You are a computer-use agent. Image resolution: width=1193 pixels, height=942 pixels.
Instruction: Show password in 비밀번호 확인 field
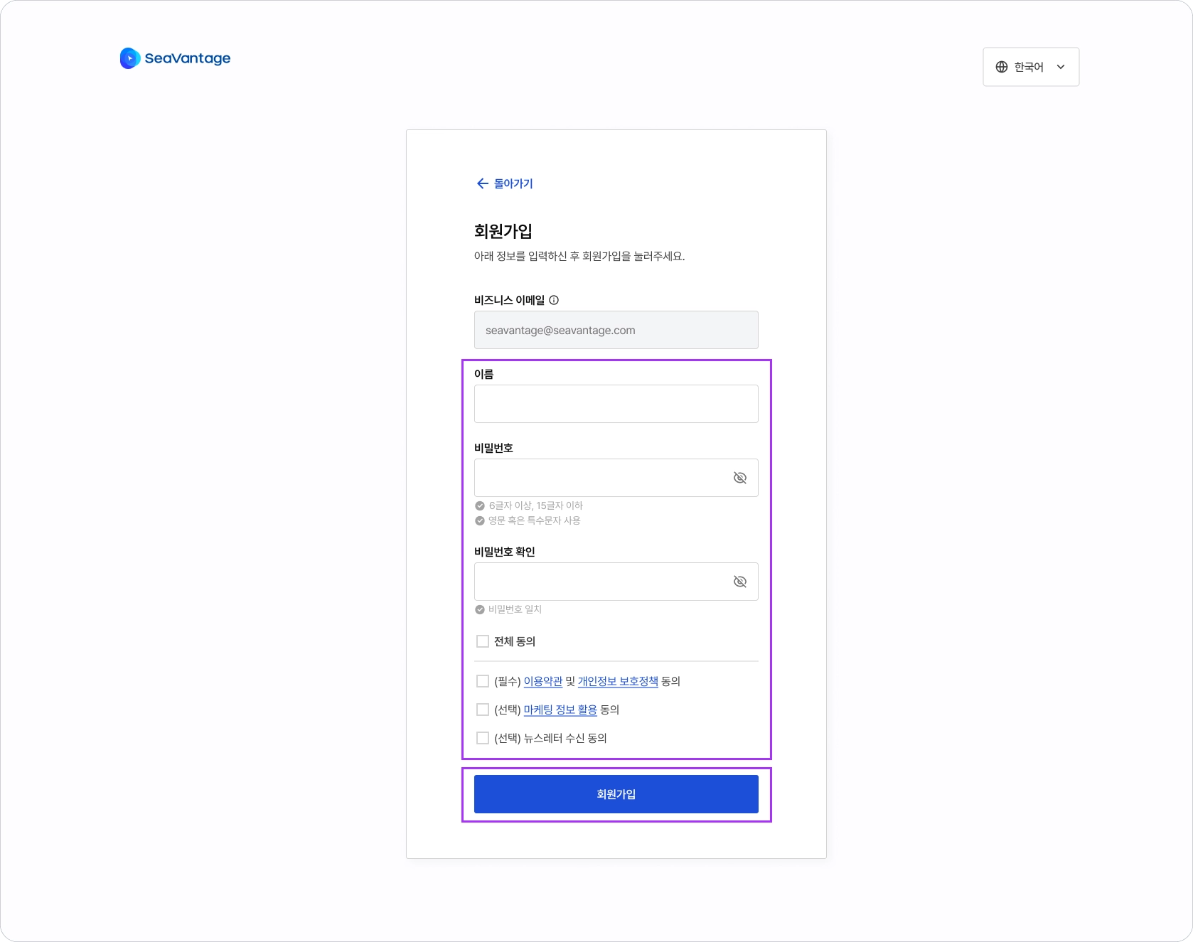(x=740, y=582)
